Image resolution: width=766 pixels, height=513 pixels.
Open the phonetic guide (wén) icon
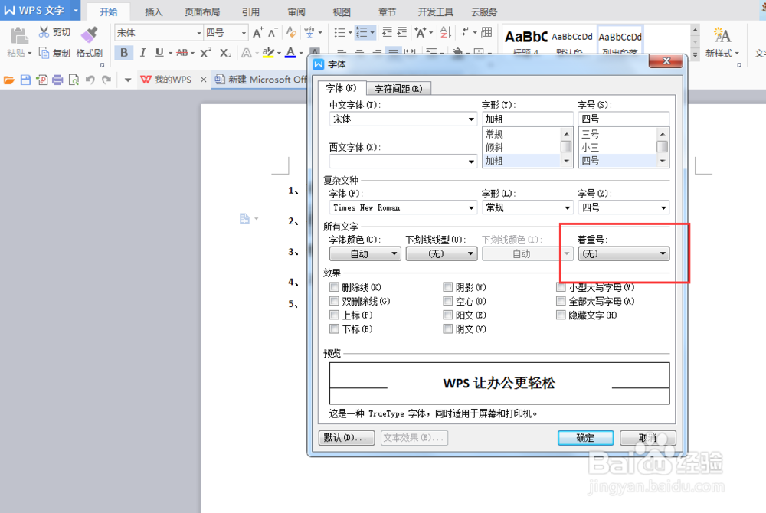click(x=309, y=33)
